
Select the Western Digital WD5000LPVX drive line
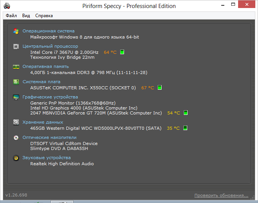click(x=96, y=128)
